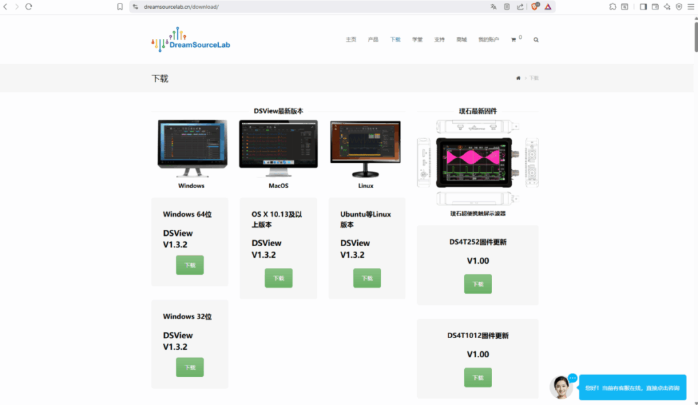Click the oscilloscope product image

coord(478,162)
